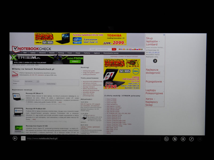Screen dimensions: 214x160
Task: Open 'tablety wg producenta' link
Action: coord(90,89)
